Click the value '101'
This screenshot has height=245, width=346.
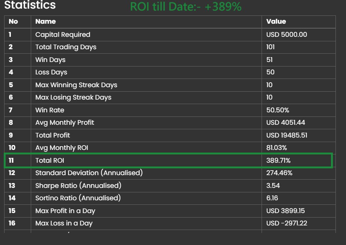click(270, 47)
